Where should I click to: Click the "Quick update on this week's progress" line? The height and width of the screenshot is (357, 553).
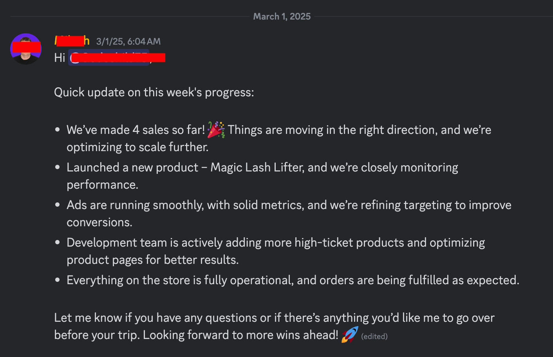[154, 92]
